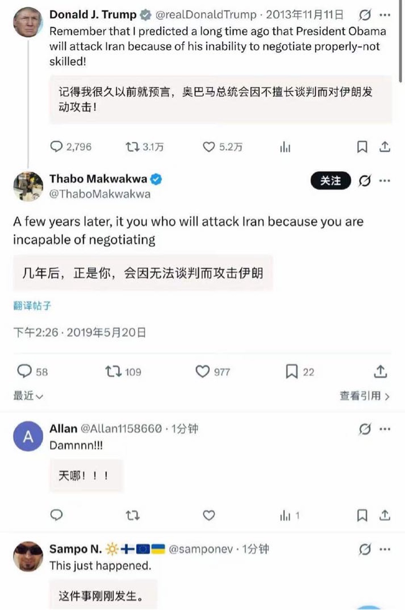Open the @sasmponev profile handle link

click(201, 549)
